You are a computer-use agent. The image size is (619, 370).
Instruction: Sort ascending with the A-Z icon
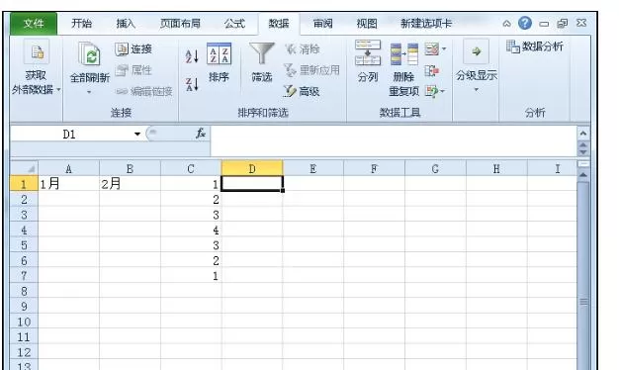192,56
